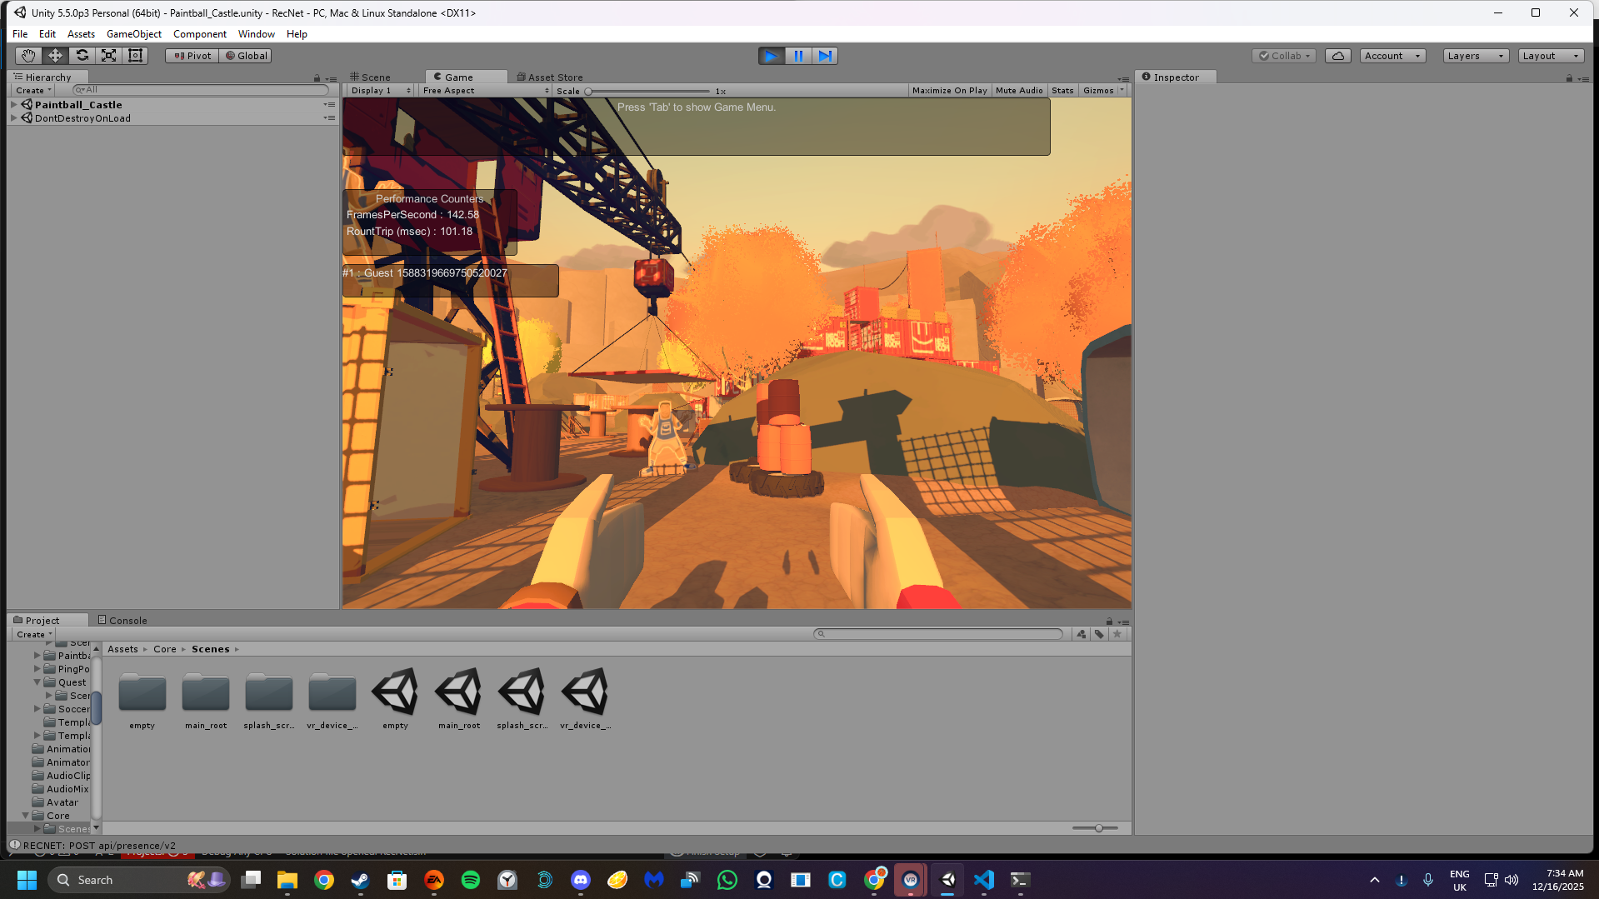Viewport: 1599px width, 899px height.
Task: Search by Type in Project
Action: point(1081,634)
